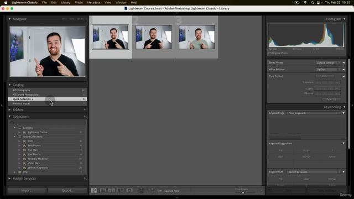Expand the Tone Control section
This screenshot has height=199, width=354.
click(343, 76)
